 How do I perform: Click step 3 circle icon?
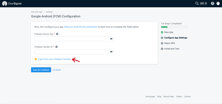[x=162, y=43]
